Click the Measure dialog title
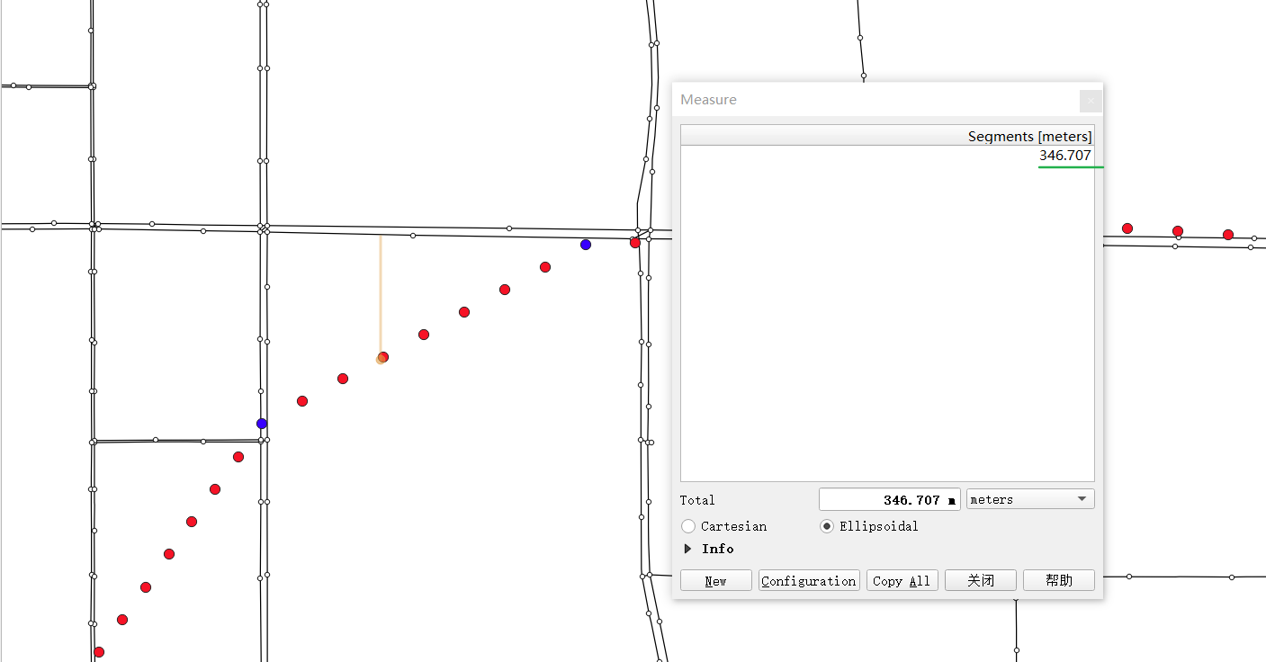The image size is (1266, 662). 708,100
